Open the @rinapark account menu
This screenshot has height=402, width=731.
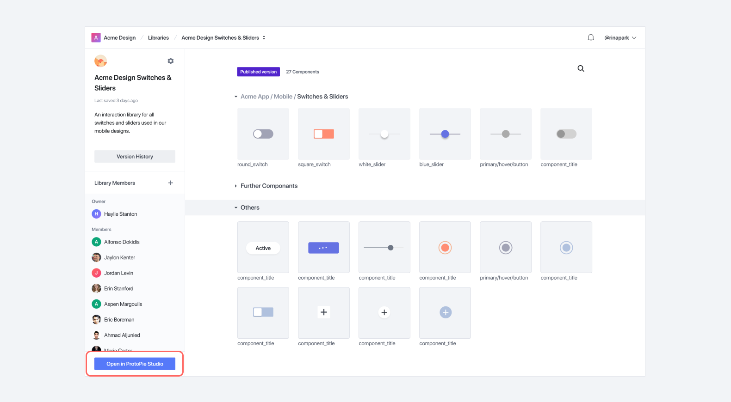tap(620, 38)
